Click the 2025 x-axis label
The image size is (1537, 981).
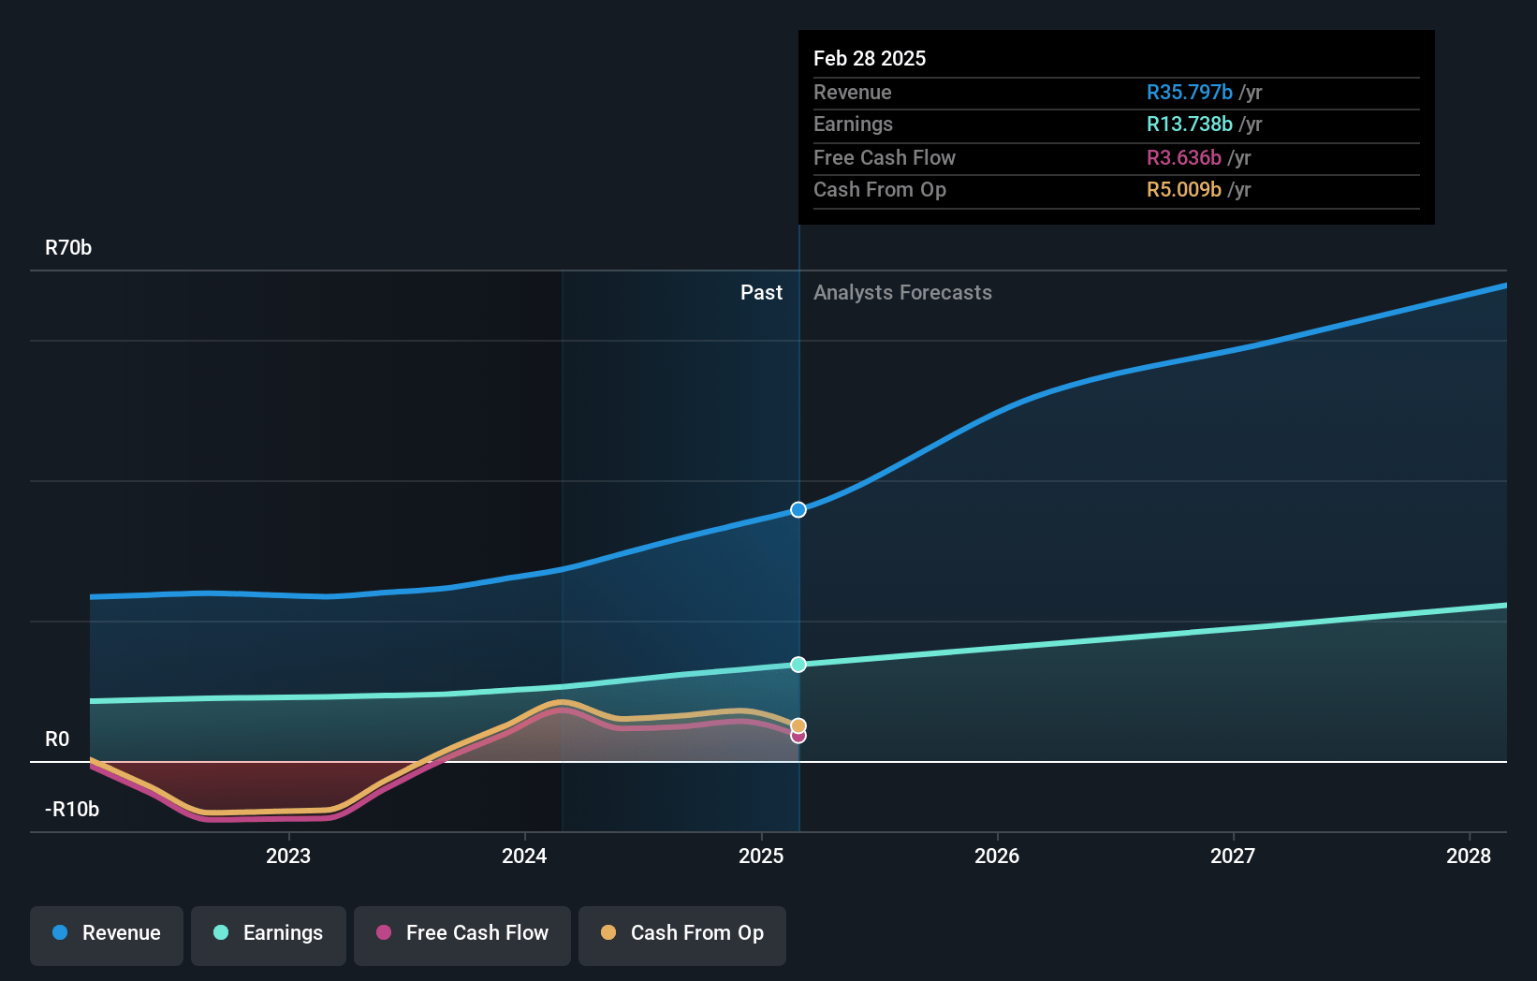coord(761,856)
